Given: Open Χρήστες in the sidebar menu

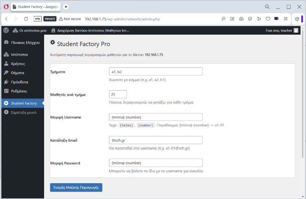Looking at the screenshot, I should coord(18,64).
